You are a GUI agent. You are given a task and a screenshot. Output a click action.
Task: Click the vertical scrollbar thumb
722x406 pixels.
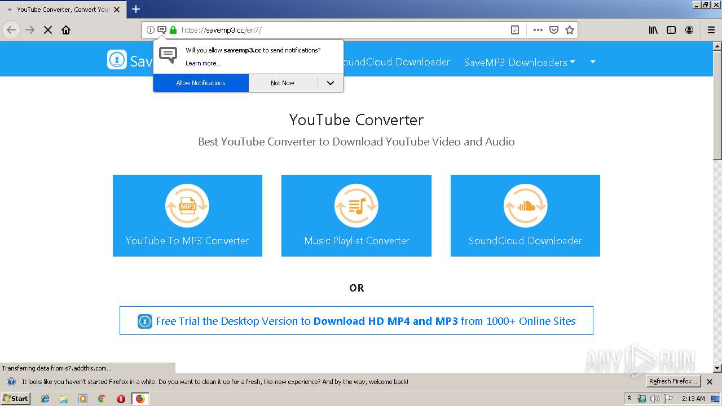coord(717,104)
